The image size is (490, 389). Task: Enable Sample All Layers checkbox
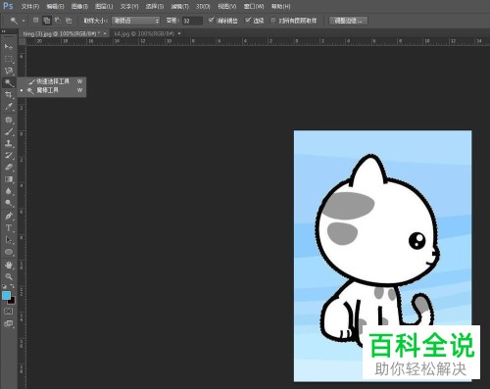click(273, 21)
